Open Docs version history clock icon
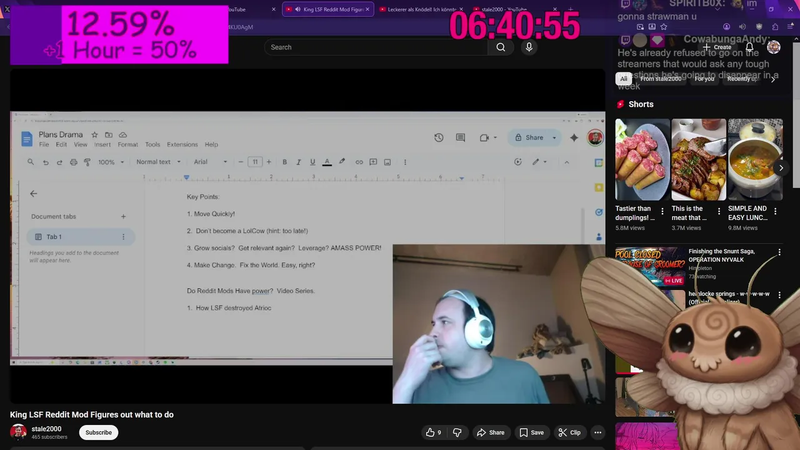Image resolution: width=800 pixels, height=450 pixels. 439,137
